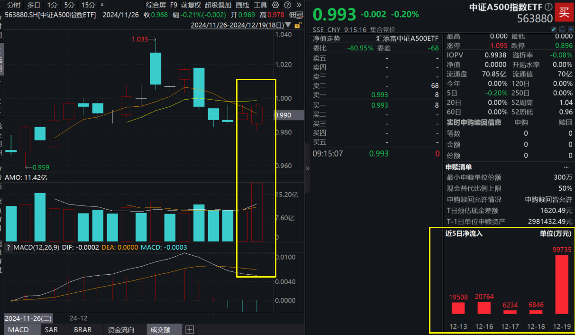This screenshot has width=575, height=335.
Task: Click the question mark beside MACD indicator
Action: click(x=8, y=247)
